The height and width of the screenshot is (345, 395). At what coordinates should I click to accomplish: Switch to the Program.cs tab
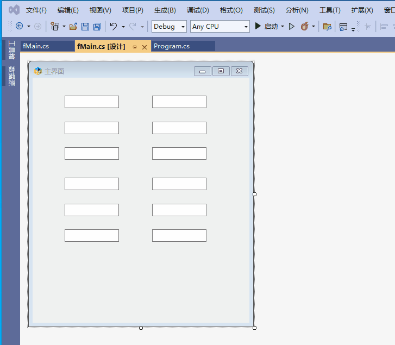(183, 46)
